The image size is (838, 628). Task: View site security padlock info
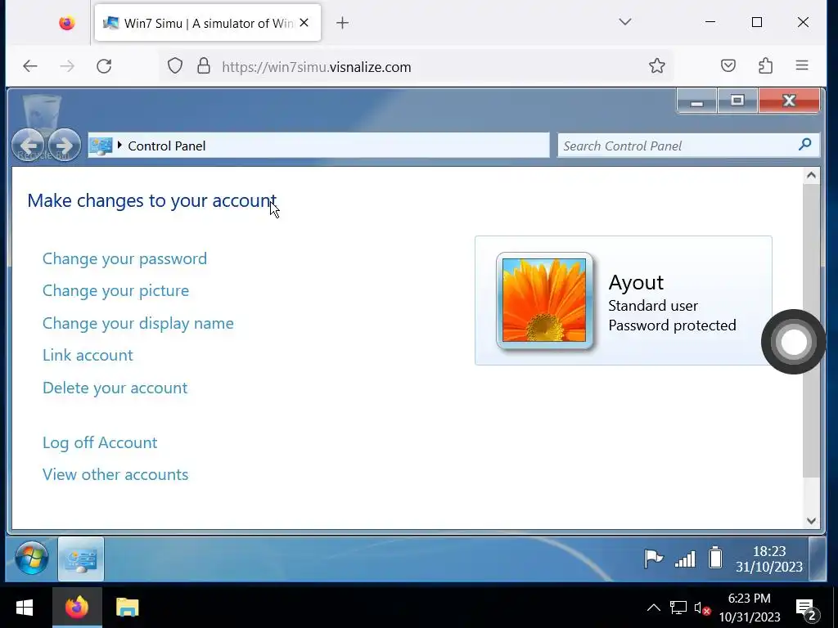[204, 66]
